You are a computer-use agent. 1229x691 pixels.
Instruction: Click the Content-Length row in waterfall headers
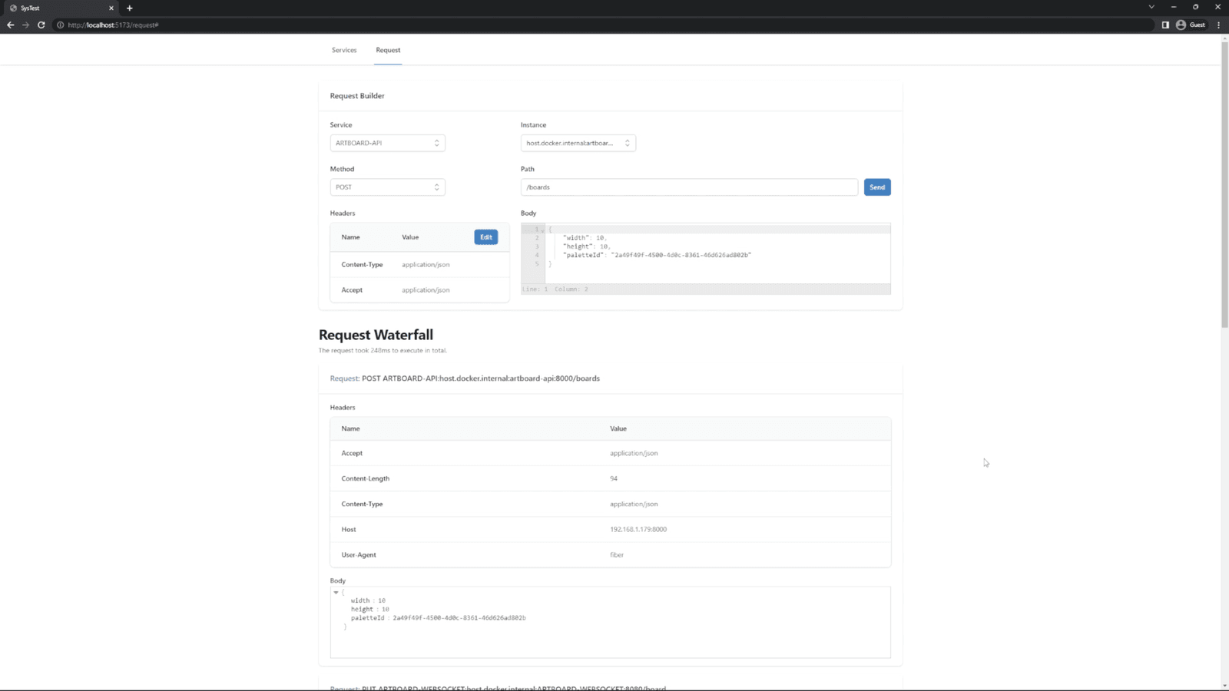611,478
